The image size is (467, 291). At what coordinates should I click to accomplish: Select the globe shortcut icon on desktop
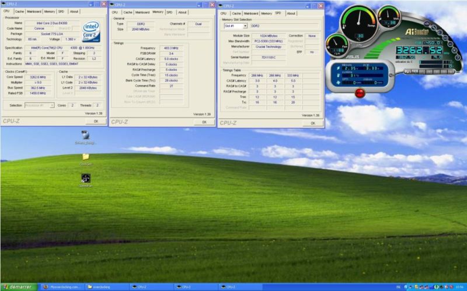click(85, 135)
